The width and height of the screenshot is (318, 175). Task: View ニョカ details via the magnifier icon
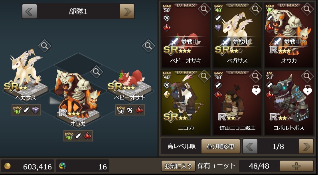pyautogui.click(x=204, y=76)
